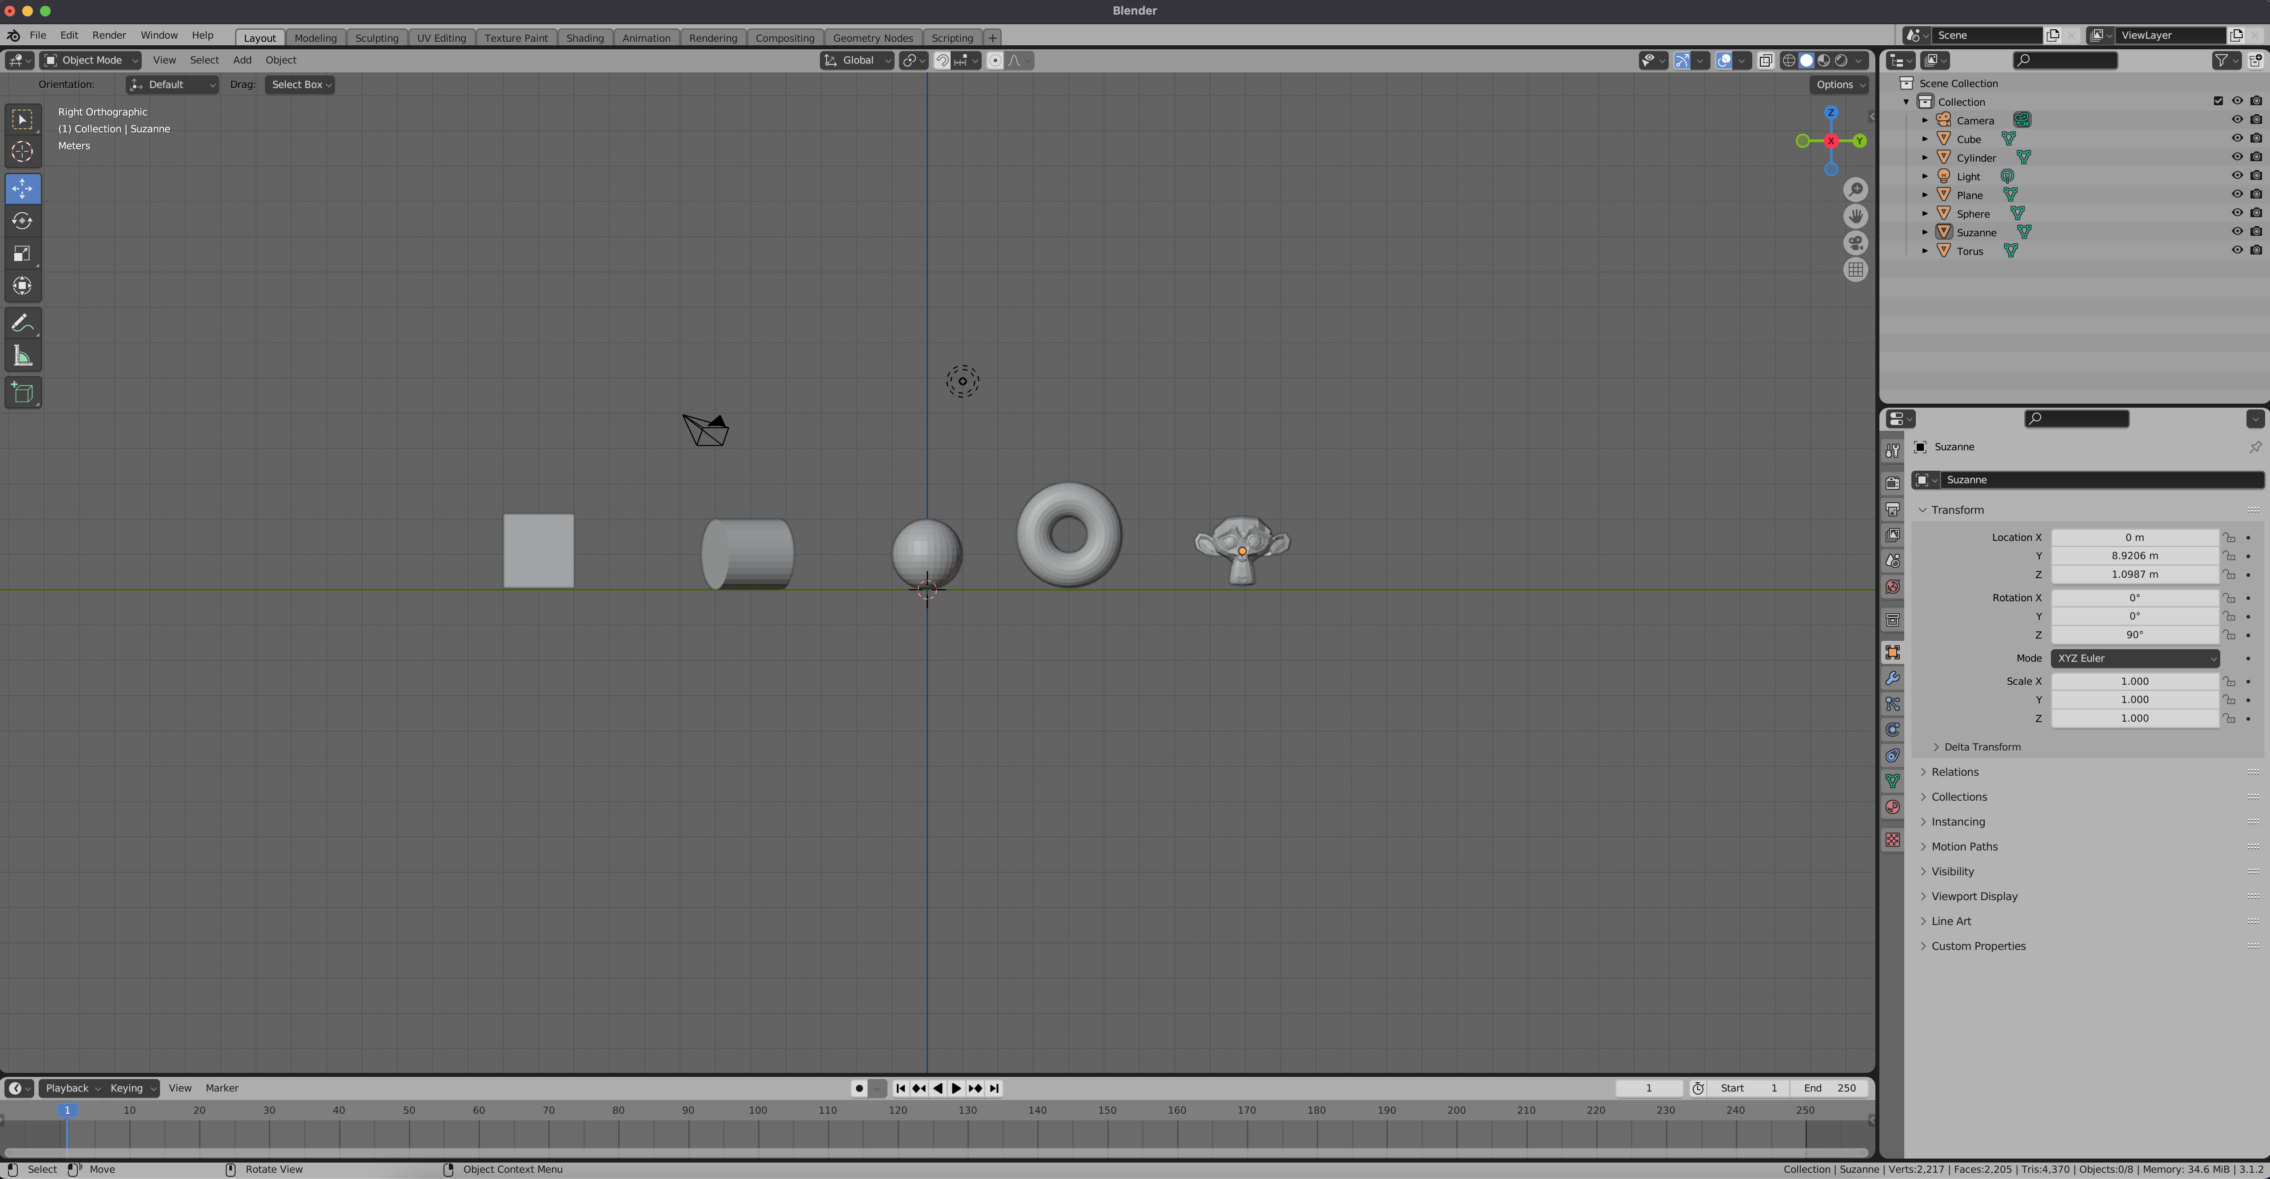Viewport: 2270px width, 1179px height.
Task: Open the Particles properties tab icon
Action: 1893,703
